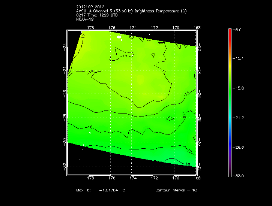Click the -21.2 color scale label
The height and width of the screenshot is (206, 272).
[239, 118]
